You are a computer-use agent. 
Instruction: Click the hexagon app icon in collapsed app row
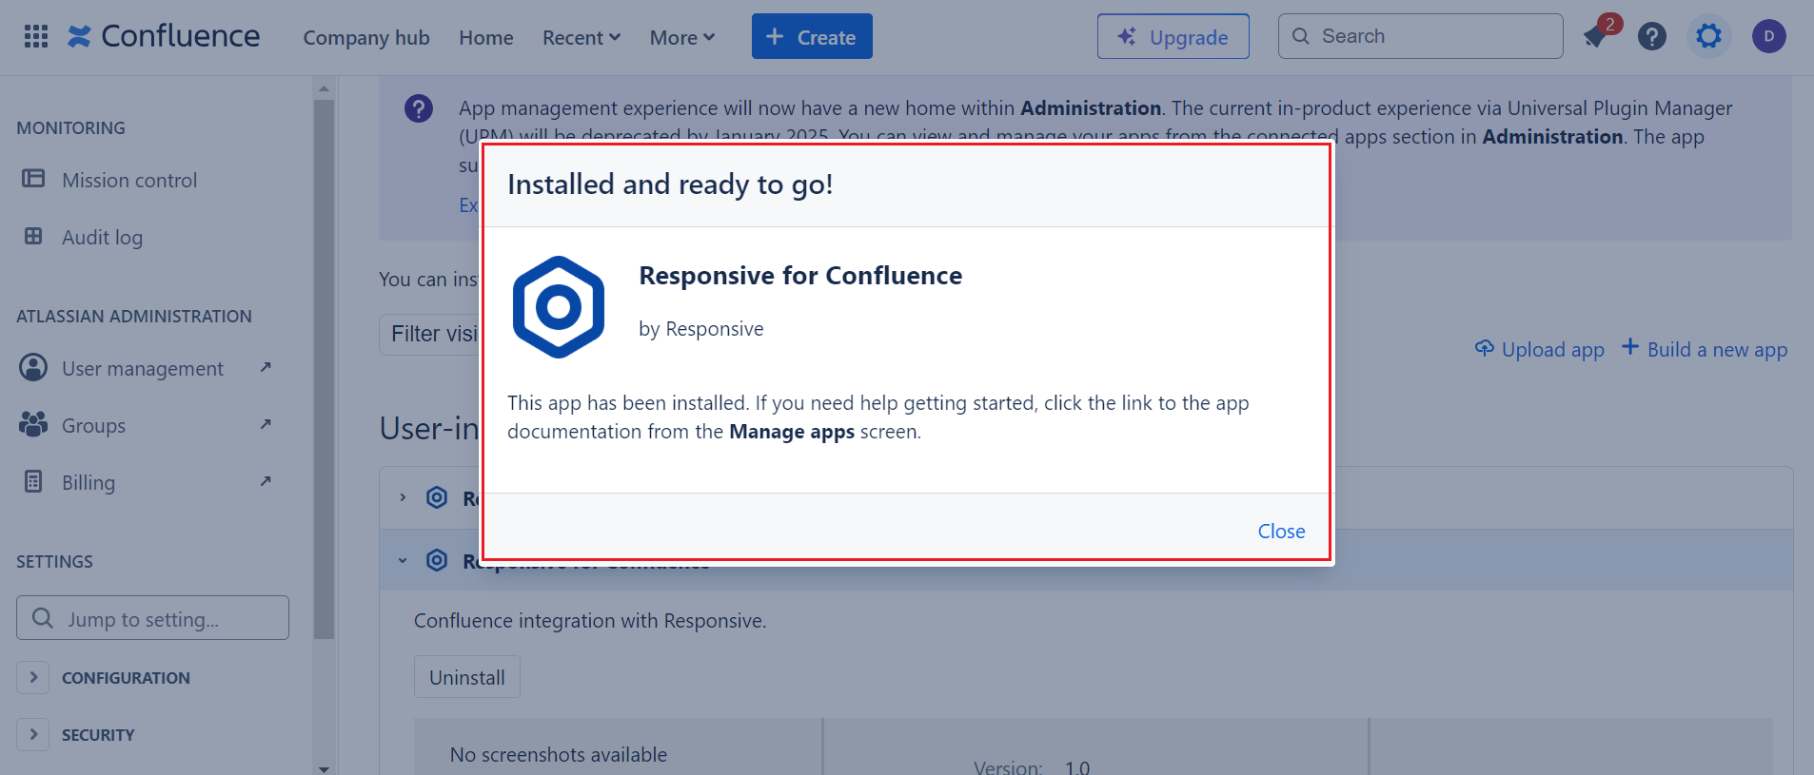[x=437, y=497]
